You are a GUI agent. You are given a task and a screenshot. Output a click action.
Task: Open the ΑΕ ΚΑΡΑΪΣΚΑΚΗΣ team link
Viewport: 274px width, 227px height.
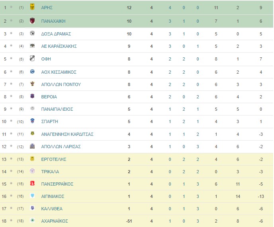click(x=59, y=46)
